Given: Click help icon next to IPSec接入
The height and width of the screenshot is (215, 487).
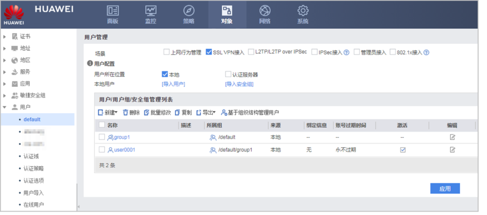Looking at the screenshot, I should pyautogui.click(x=347, y=52).
